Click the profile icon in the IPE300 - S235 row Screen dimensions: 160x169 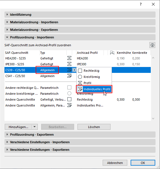tap(69, 64)
